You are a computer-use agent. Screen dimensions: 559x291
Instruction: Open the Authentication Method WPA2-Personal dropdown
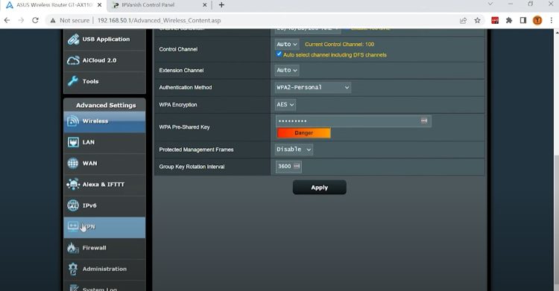(312, 87)
